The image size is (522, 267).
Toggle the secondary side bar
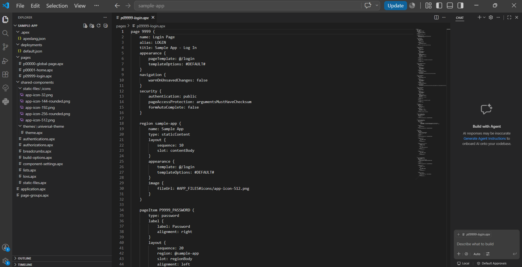460,5
